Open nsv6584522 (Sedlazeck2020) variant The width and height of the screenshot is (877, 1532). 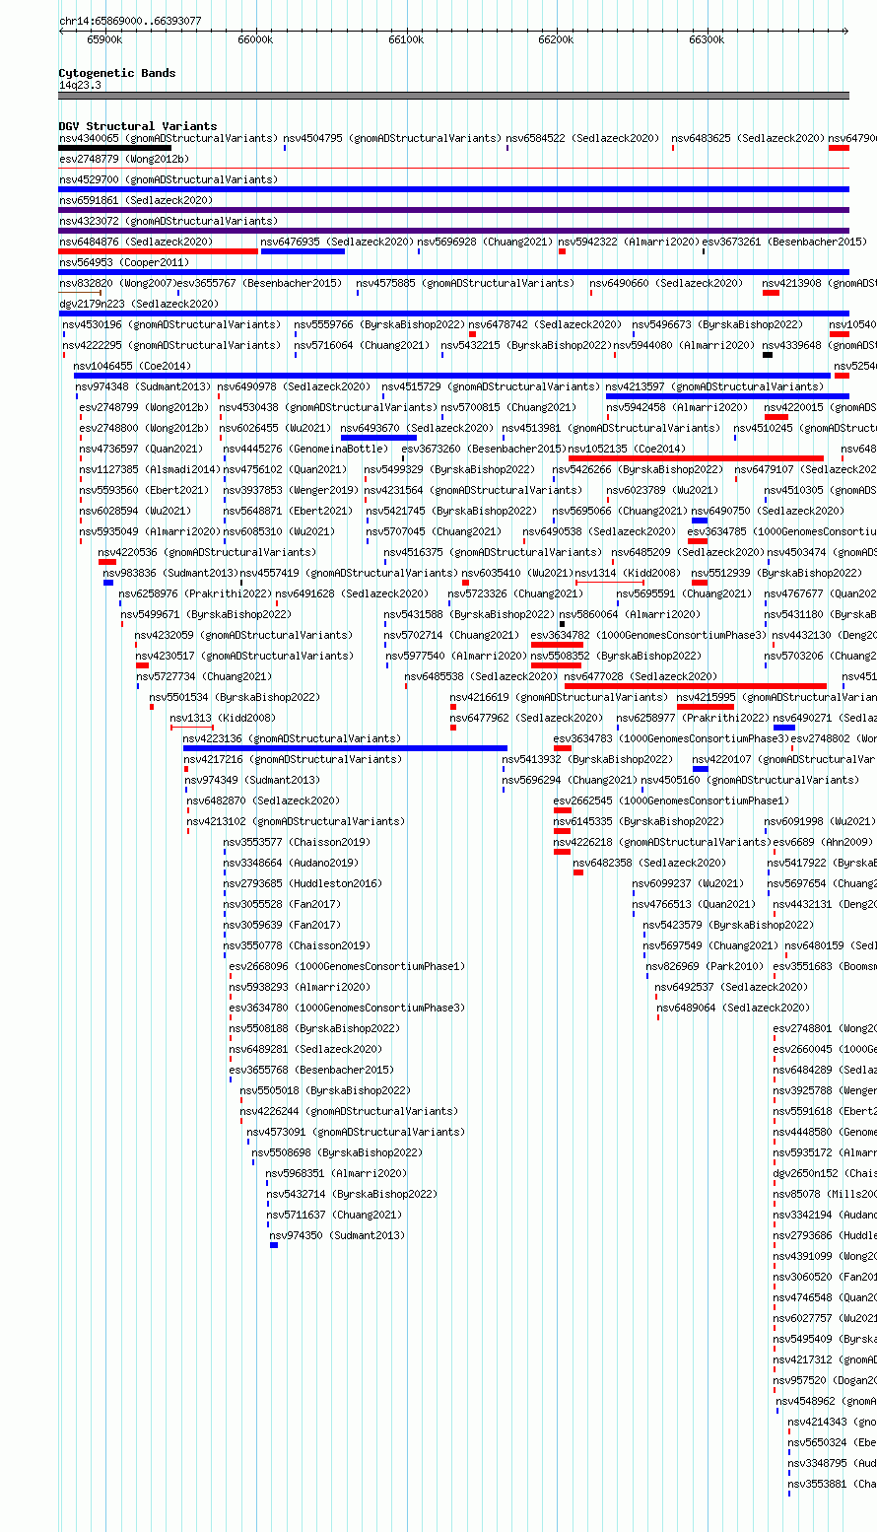[x=582, y=138]
